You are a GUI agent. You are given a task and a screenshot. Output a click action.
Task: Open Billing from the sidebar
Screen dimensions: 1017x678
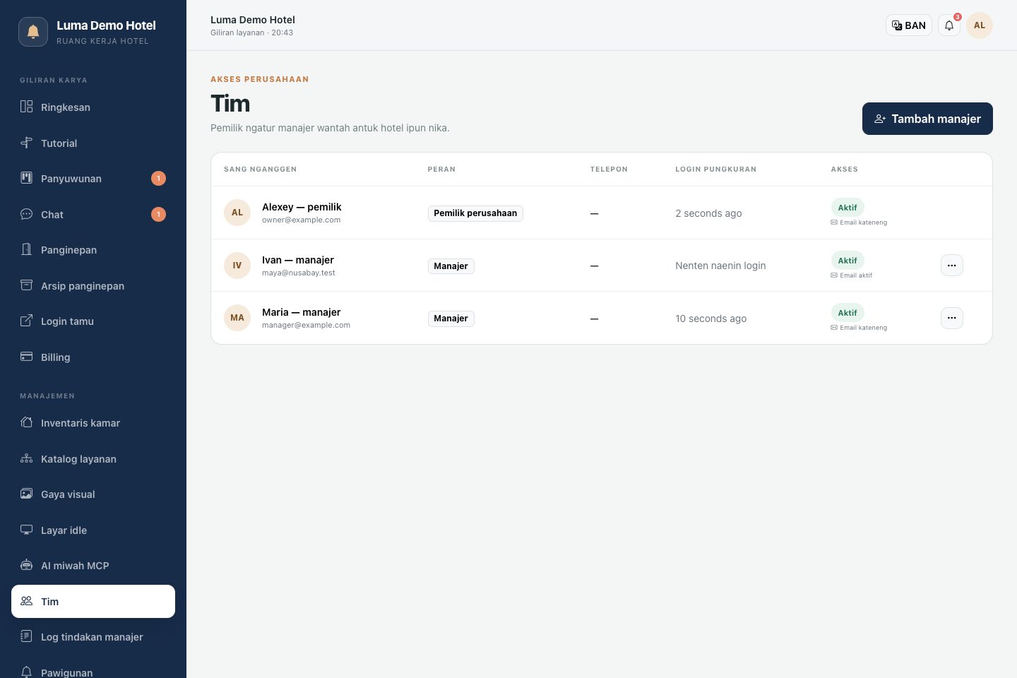pyautogui.click(x=93, y=357)
